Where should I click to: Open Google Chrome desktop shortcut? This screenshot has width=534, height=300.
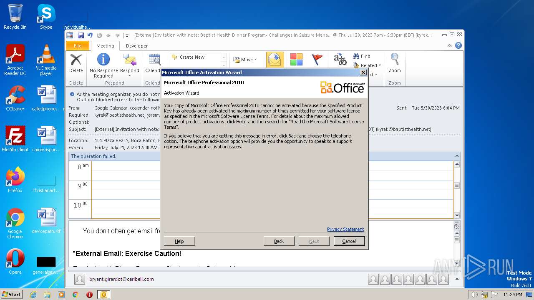coord(15,223)
